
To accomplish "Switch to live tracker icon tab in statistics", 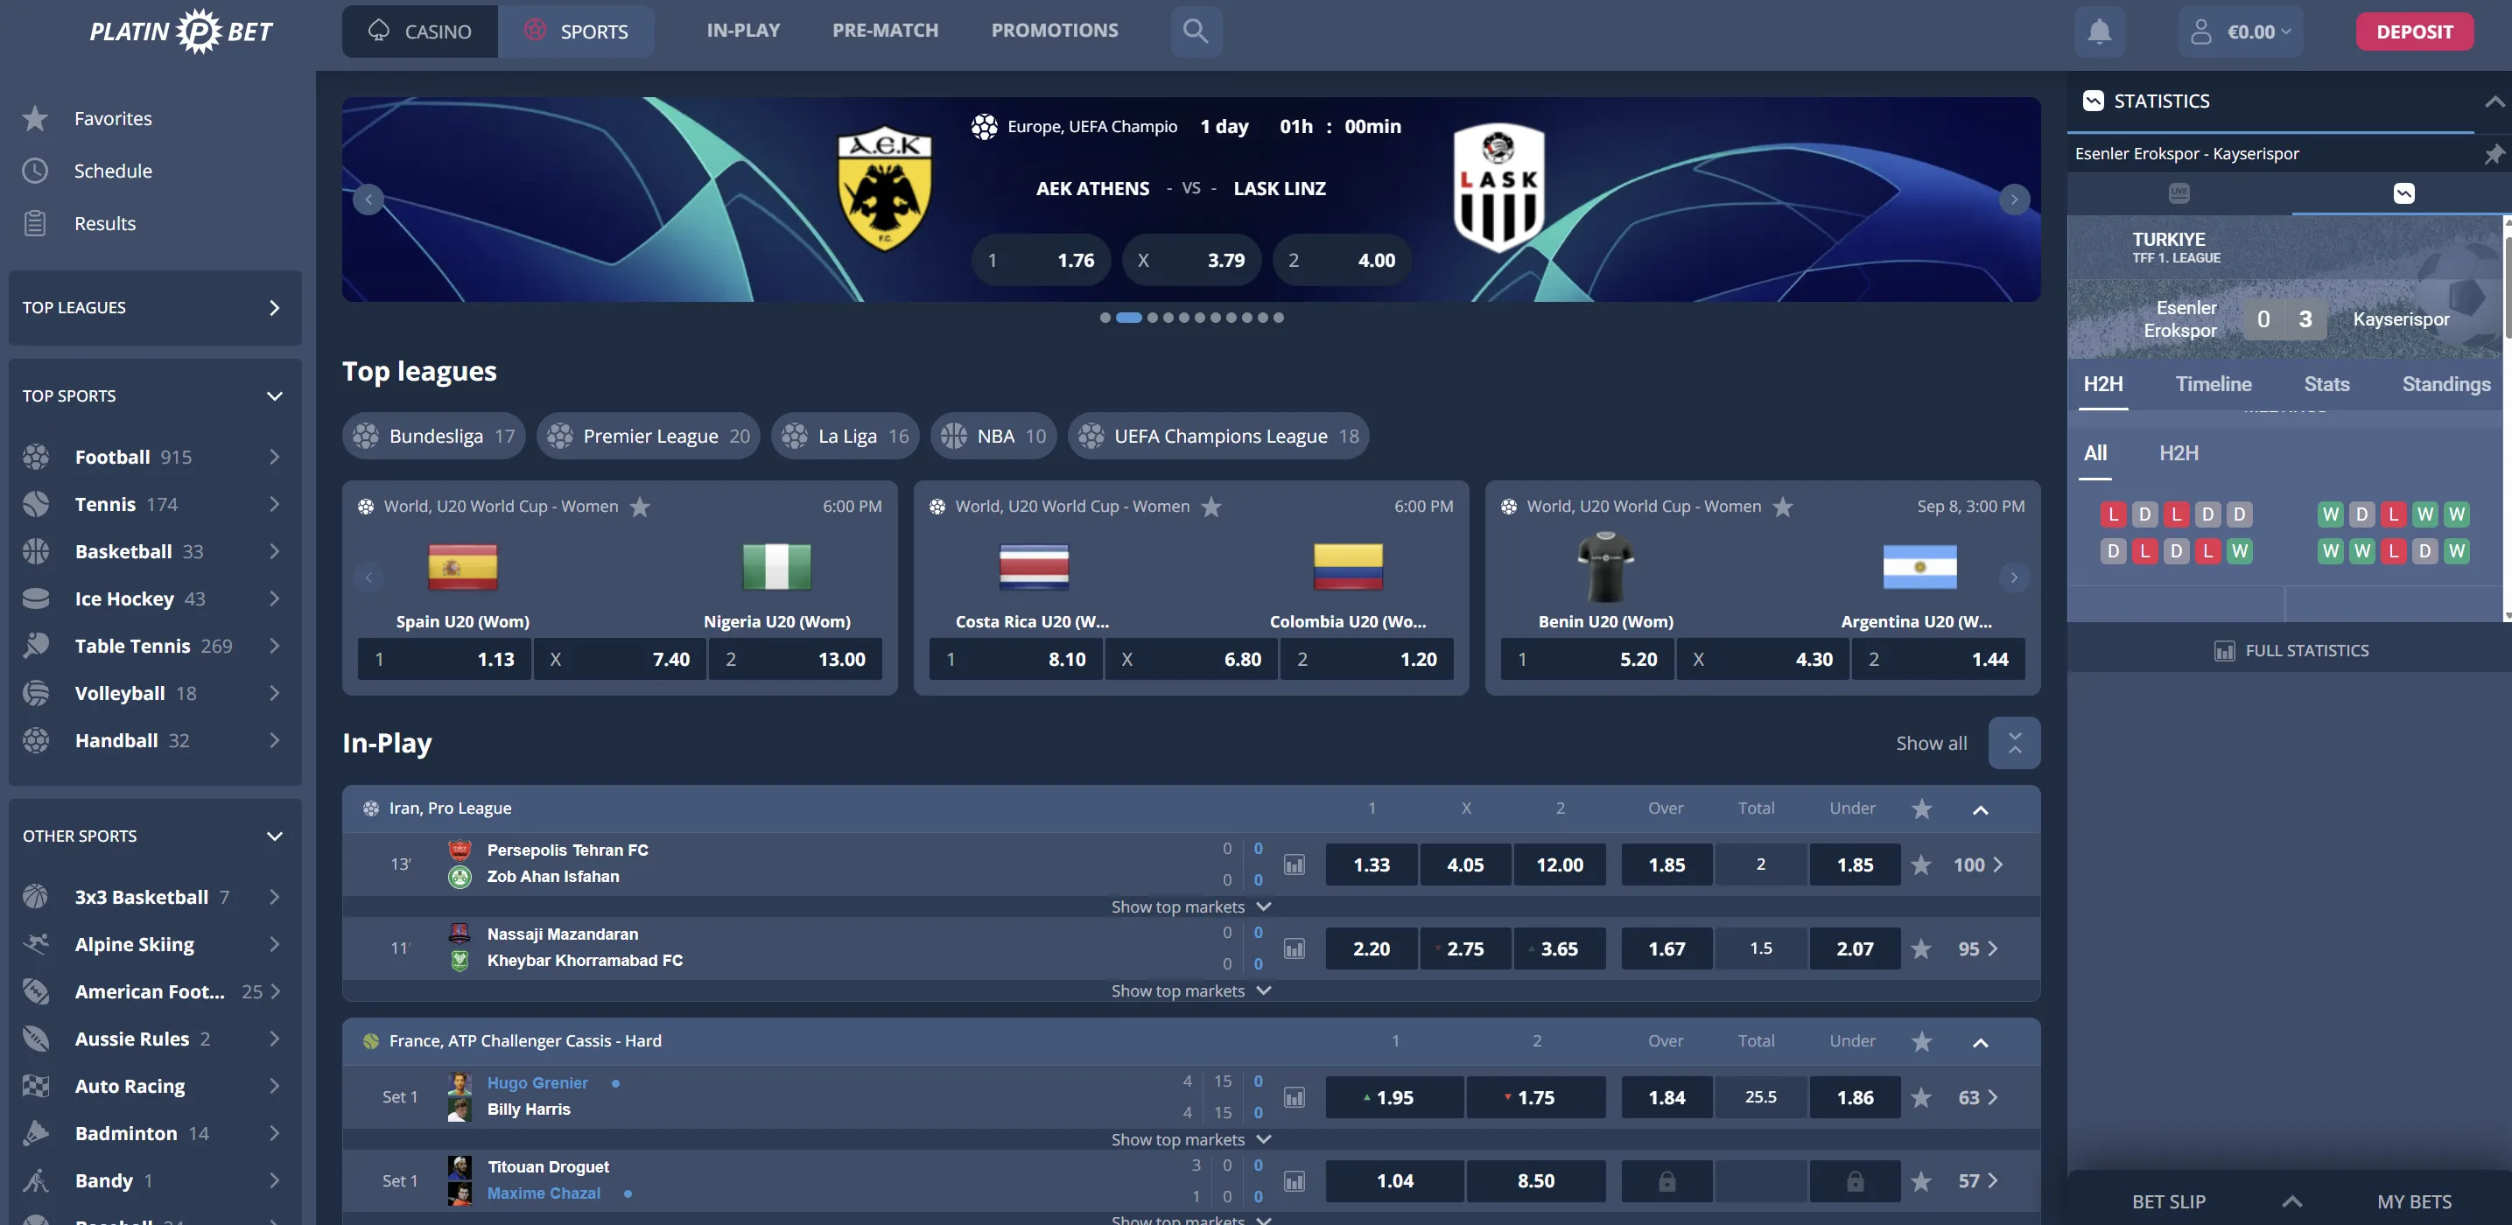I will coord(2179,193).
